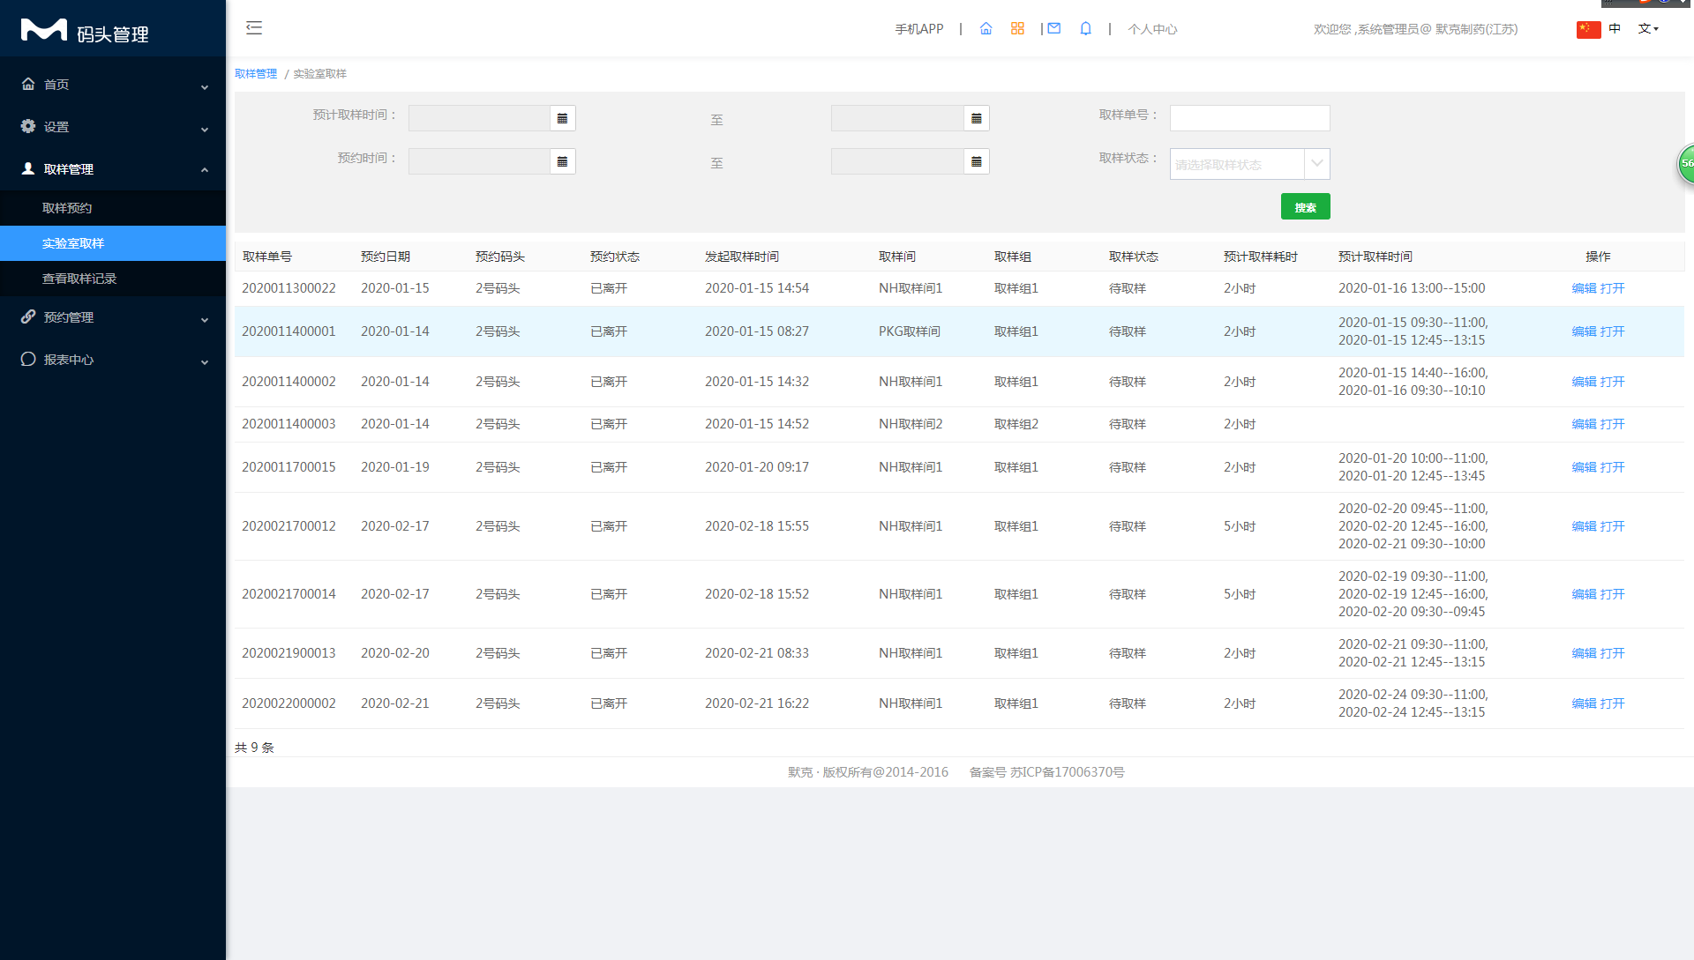This screenshot has height=960, width=1694.
Task: Click the PKG取样间 cell
Action: [910, 331]
